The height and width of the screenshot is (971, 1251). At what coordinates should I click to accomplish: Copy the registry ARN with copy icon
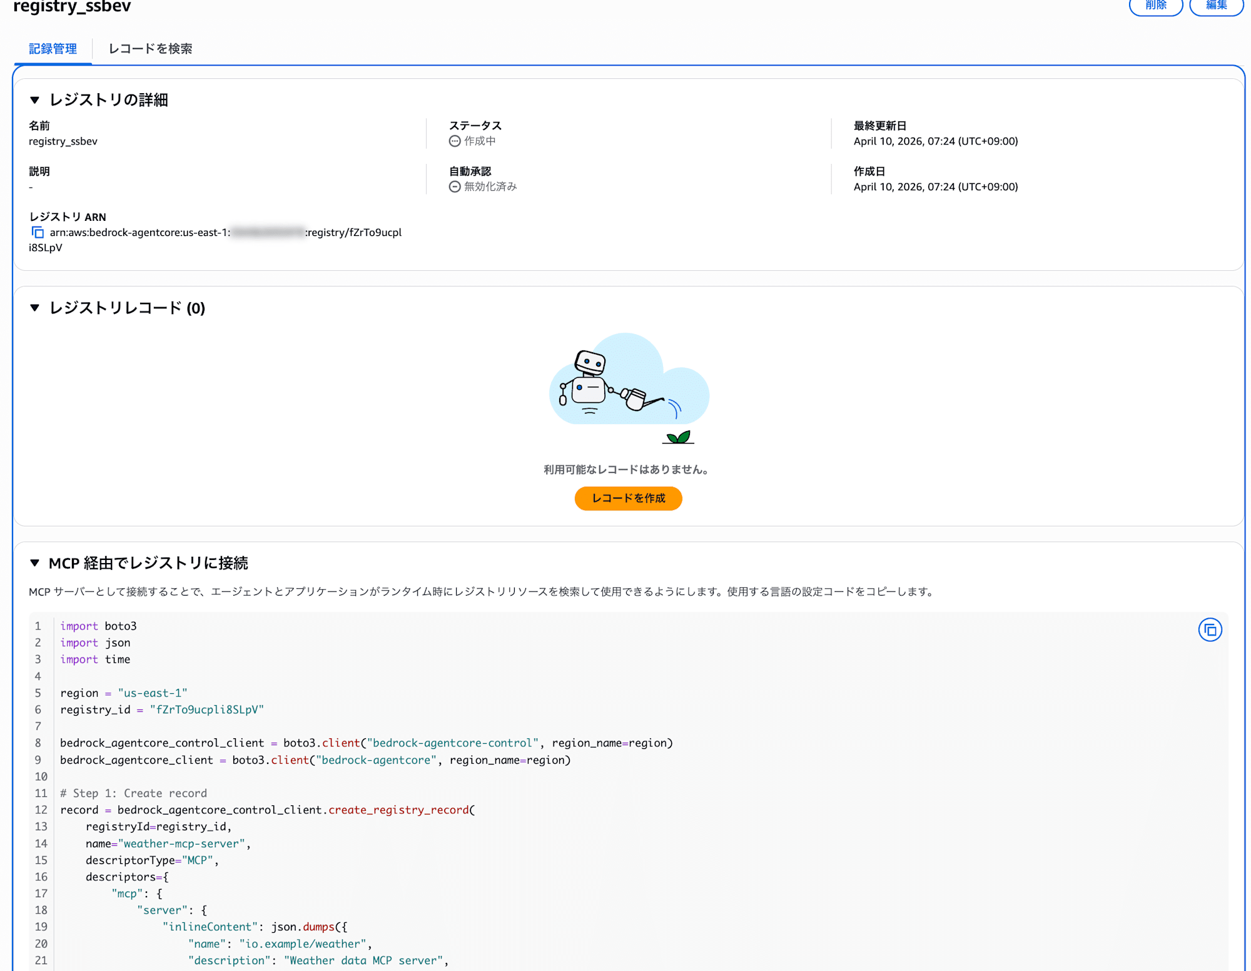tap(38, 233)
